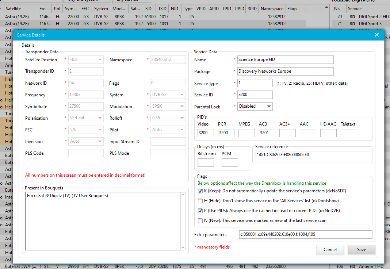Open the Satellite Position dropdown
Image resolution: width=390 pixels, height=269 pixels.
point(86,59)
